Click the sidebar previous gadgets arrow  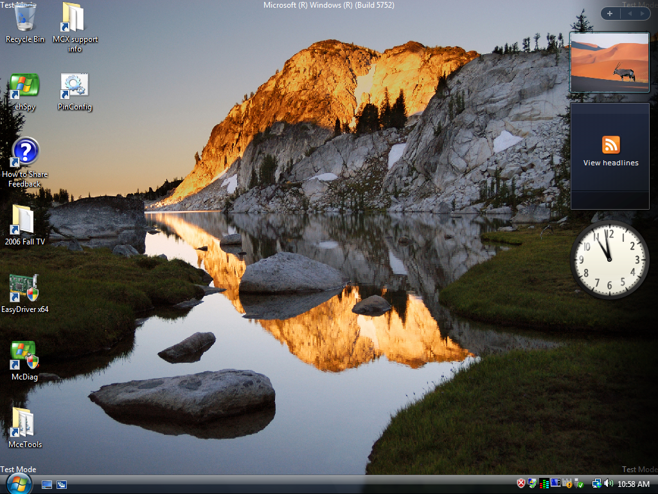point(630,14)
